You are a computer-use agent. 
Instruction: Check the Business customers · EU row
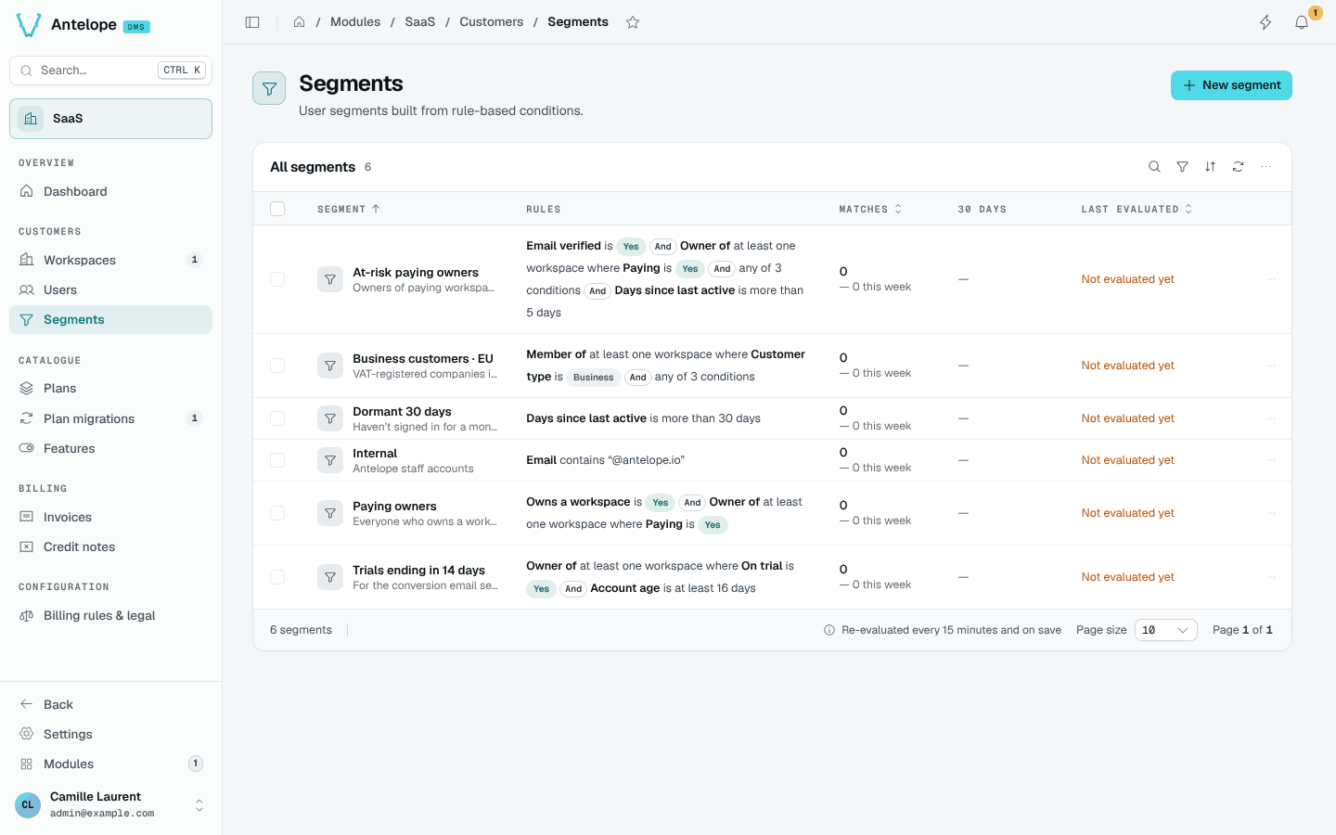pos(277,366)
